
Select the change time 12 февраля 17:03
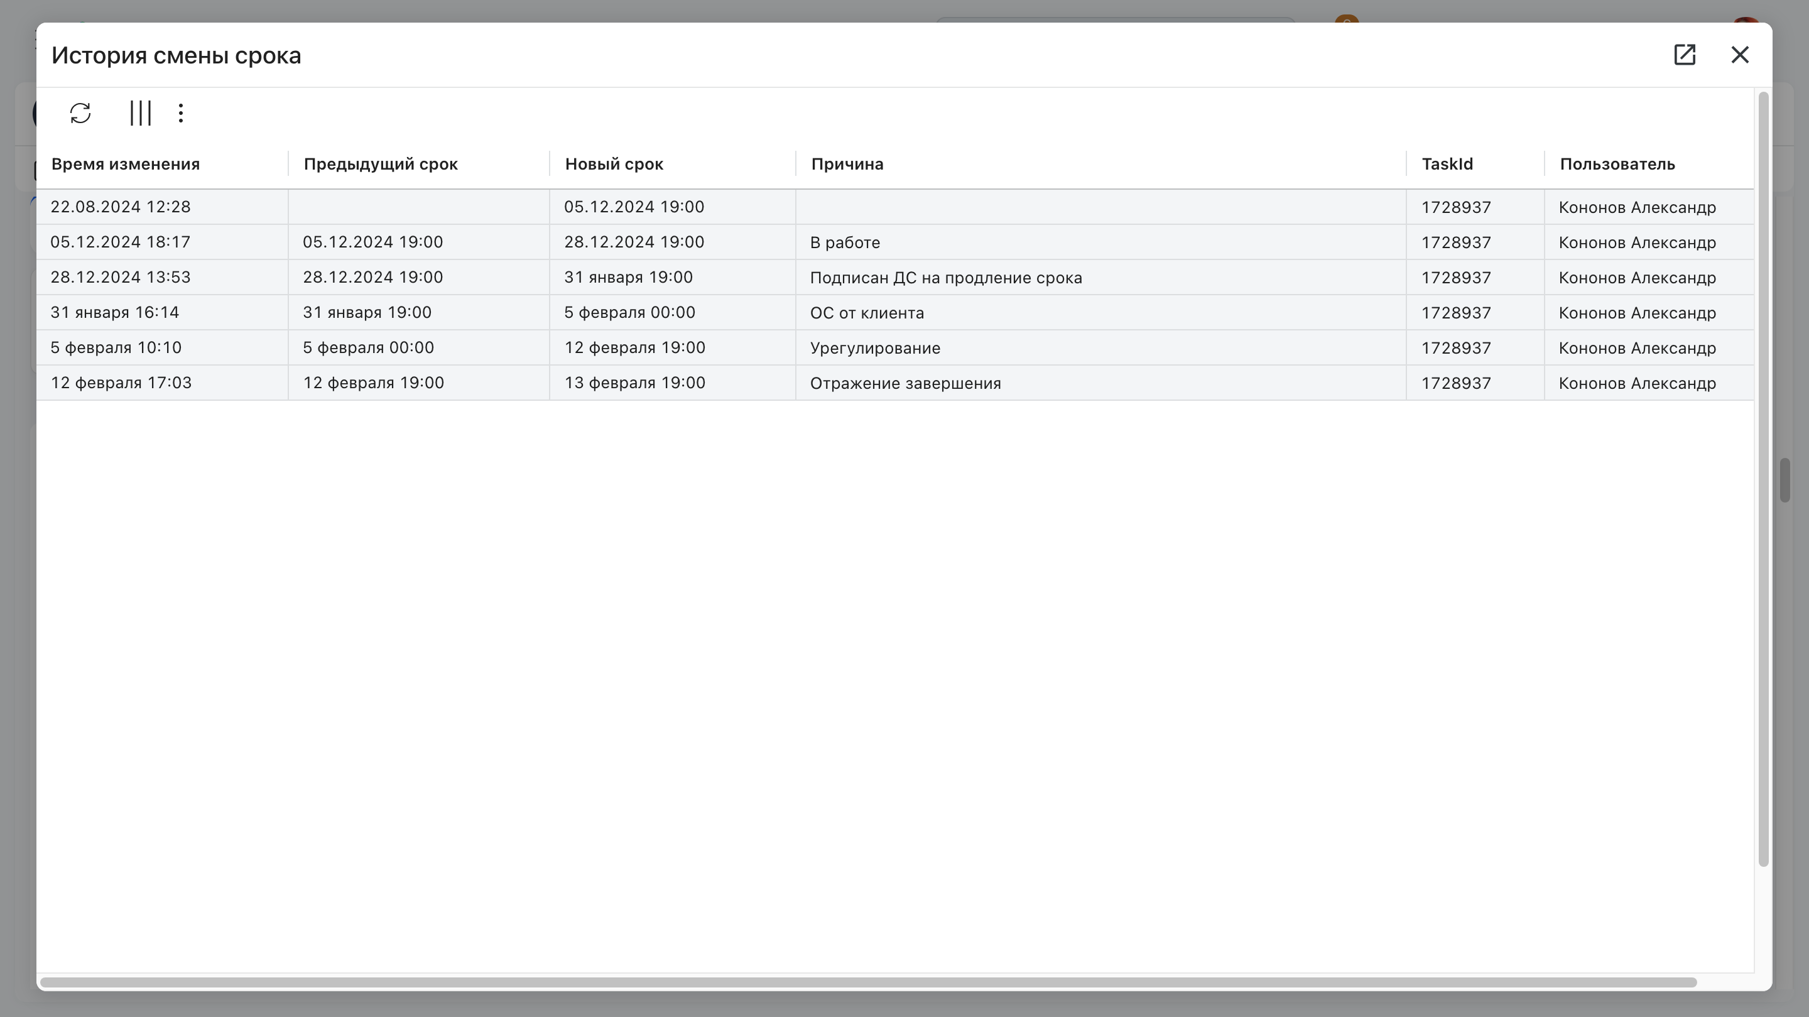[121, 383]
